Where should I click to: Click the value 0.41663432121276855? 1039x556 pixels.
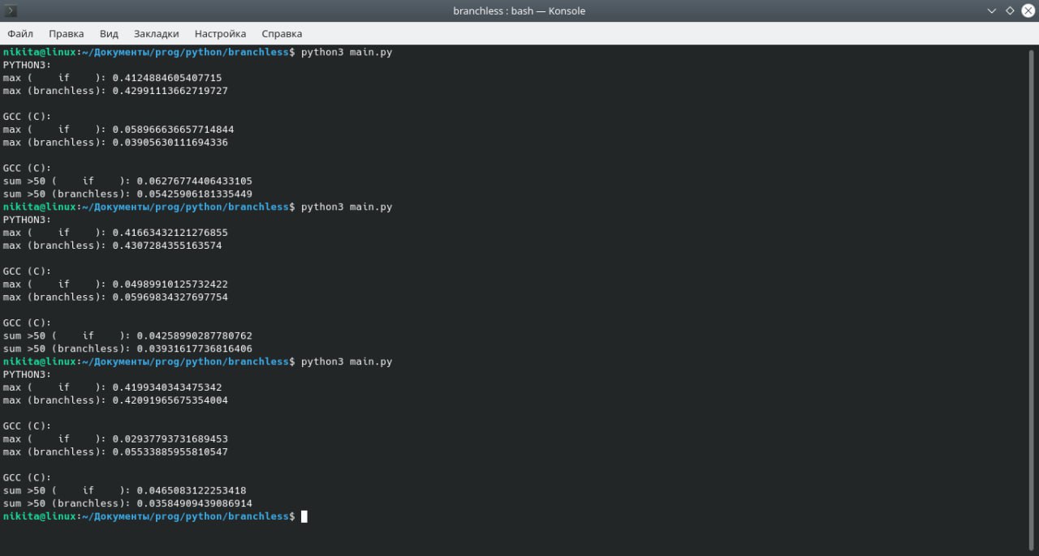pyautogui.click(x=170, y=233)
